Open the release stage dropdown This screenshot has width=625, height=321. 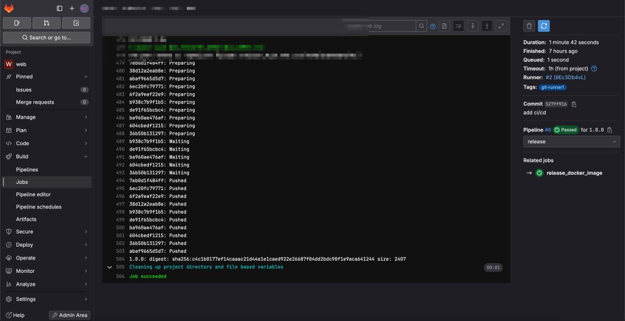[x=571, y=141]
